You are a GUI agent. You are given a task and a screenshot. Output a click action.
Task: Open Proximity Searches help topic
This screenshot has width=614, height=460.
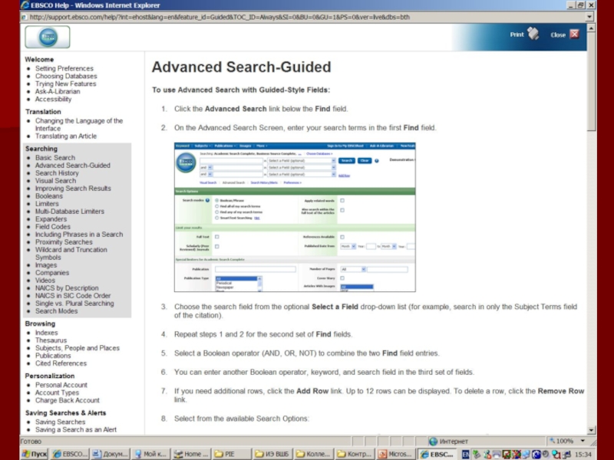pos(64,242)
